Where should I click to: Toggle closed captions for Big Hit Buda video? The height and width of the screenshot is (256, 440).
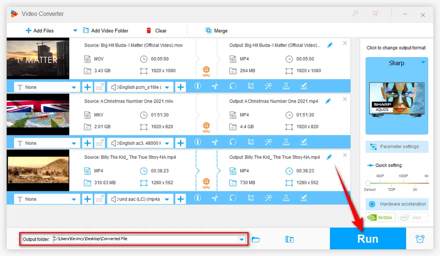pyautogui.click(x=99, y=87)
